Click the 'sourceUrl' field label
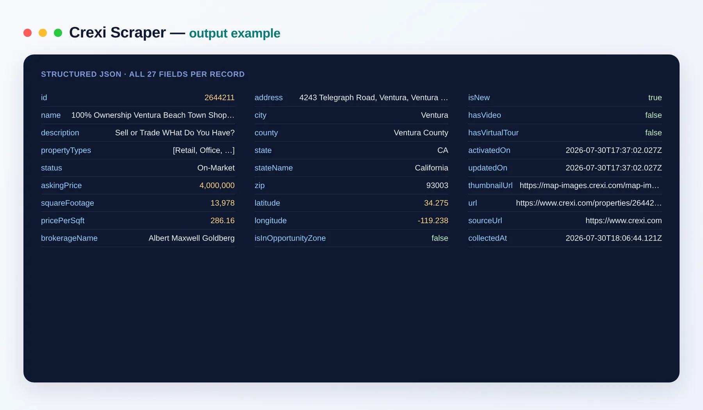 click(485, 221)
